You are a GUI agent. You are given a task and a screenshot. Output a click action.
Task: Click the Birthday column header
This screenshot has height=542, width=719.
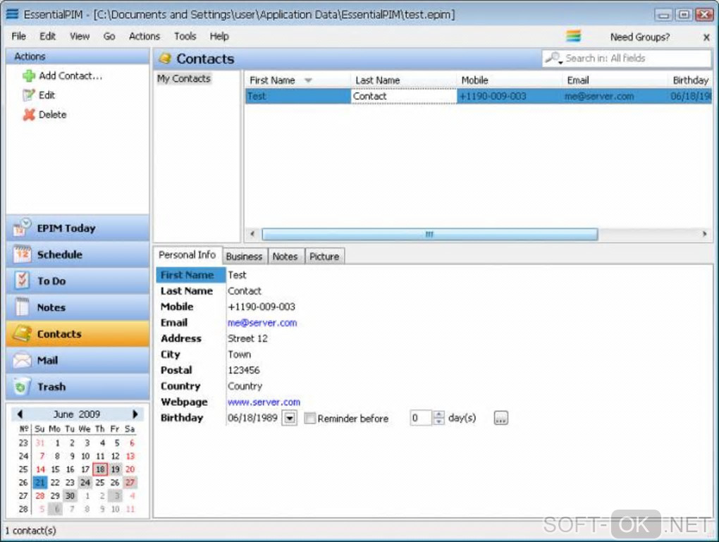[x=690, y=80]
